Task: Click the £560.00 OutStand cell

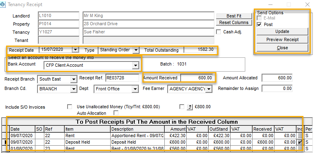Action: [x=219, y=149]
